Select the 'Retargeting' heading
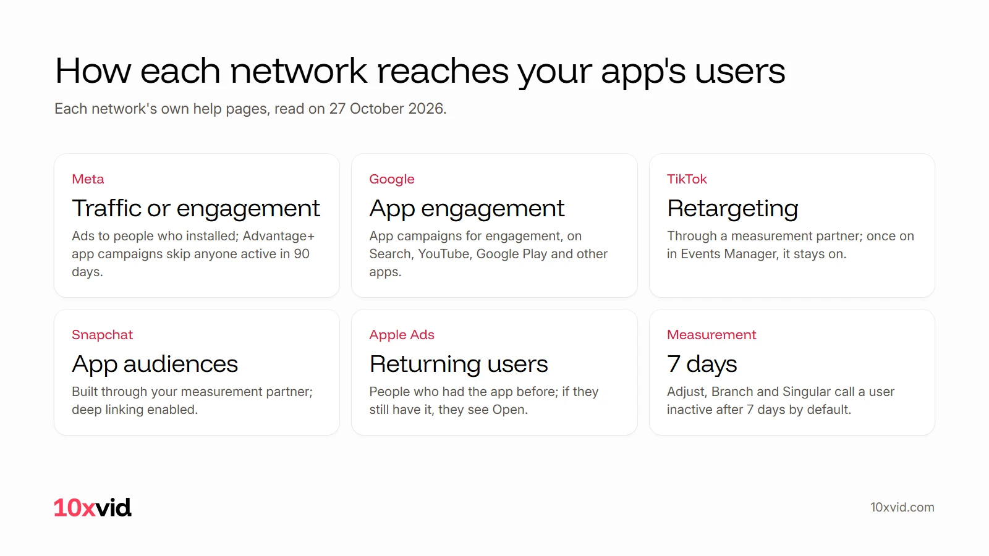Screen dimensions: 989x556 pyautogui.click(x=732, y=209)
